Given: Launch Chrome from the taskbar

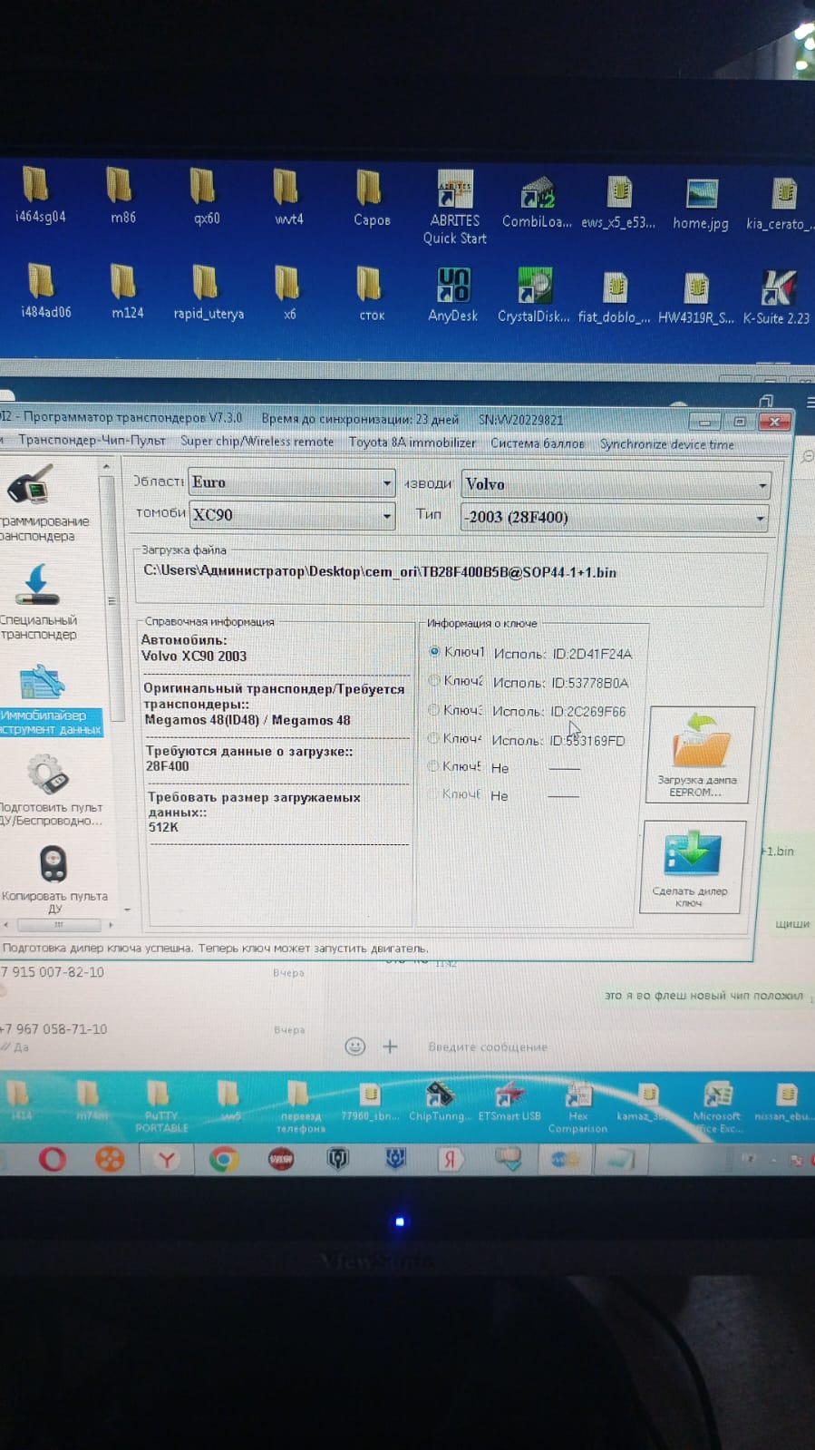Looking at the screenshot, I should [223, 1159].
